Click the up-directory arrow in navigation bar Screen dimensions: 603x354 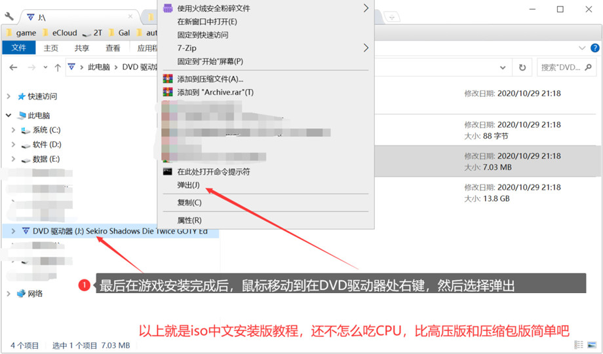click(58, 67)
